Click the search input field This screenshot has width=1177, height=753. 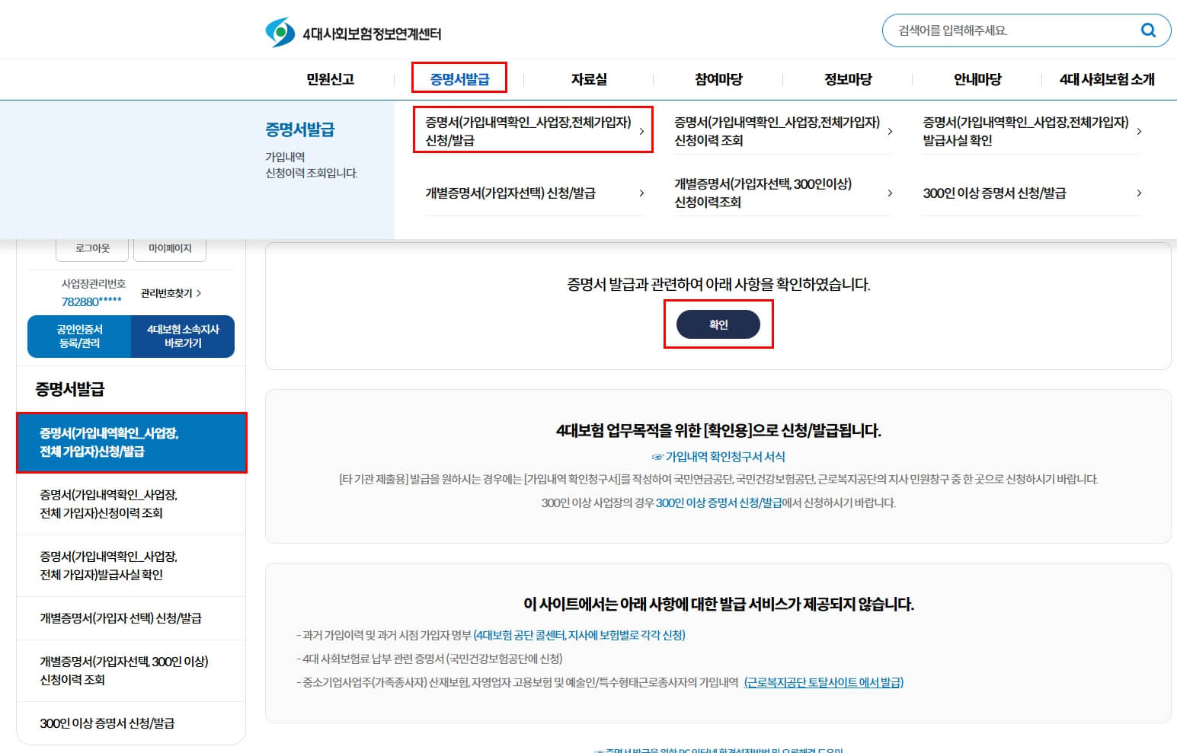(1006, 30)
